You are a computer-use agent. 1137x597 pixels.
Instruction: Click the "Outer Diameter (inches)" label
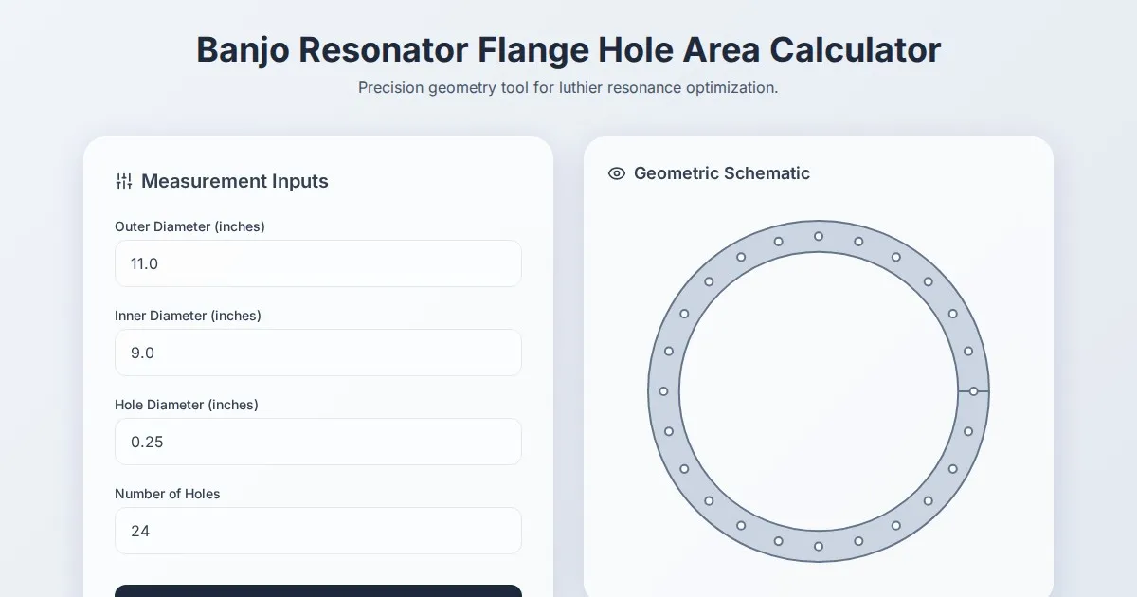click(189, 226)
